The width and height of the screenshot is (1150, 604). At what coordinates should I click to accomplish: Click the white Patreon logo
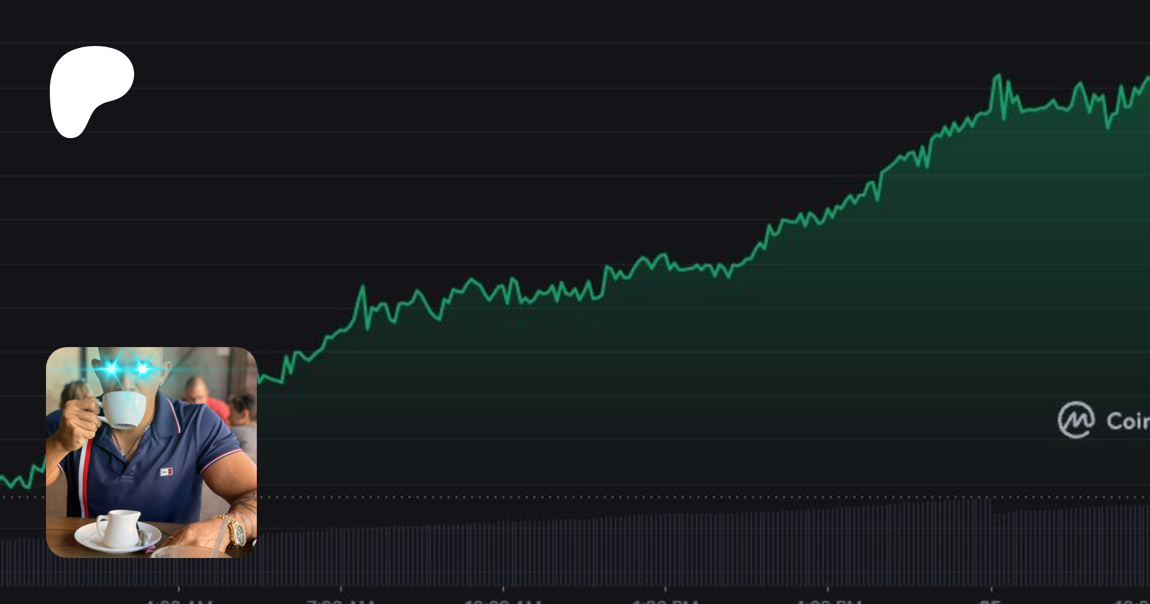pyautogui.click(x=91, y=91)
